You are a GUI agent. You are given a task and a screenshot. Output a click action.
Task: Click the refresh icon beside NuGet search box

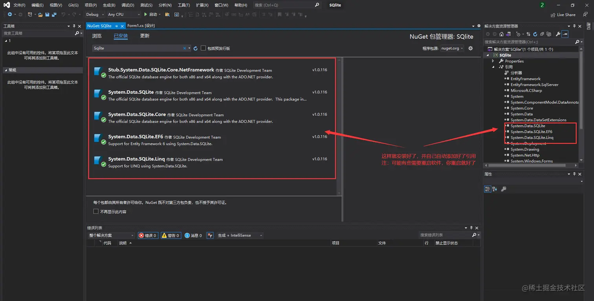pos(195,48)
